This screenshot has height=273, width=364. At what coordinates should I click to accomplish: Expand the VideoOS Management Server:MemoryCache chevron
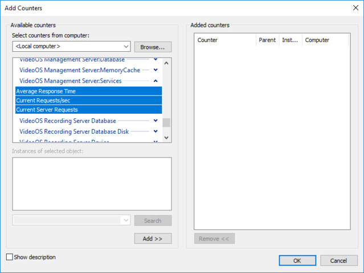155,70
